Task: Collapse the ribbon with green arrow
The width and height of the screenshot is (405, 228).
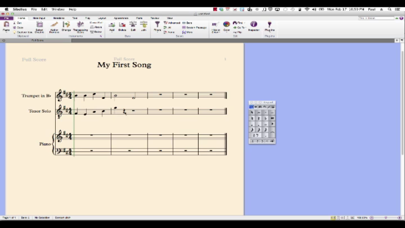Action: pyautogui.click(x=397, y=18)
